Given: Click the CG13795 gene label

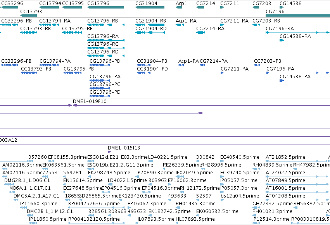Looking at the screenshot, I should (x=73, y=3).
